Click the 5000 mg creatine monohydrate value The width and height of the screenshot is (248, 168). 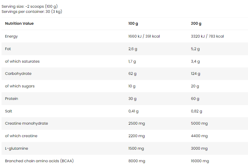coord(199,123)
